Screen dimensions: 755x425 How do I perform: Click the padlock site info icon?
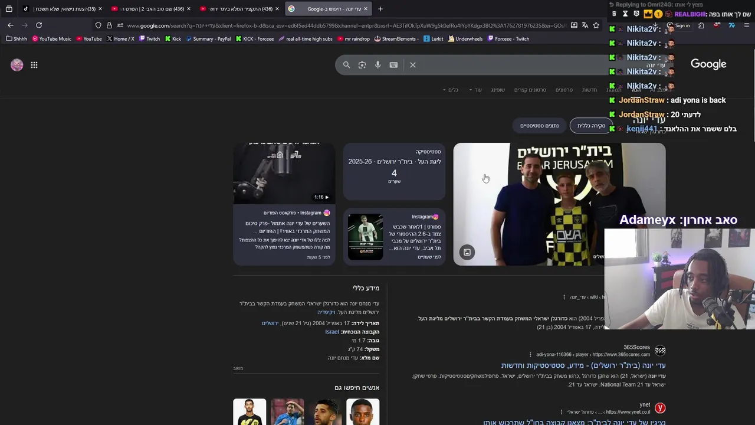coord(109,25)
